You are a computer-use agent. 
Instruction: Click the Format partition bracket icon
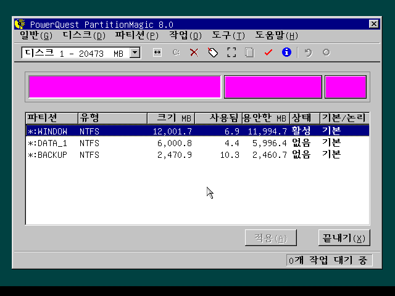(231, 52)
